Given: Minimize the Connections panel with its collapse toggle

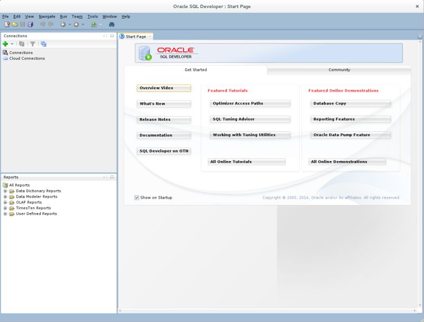Looking at the screenshot, I should [111, 36].
